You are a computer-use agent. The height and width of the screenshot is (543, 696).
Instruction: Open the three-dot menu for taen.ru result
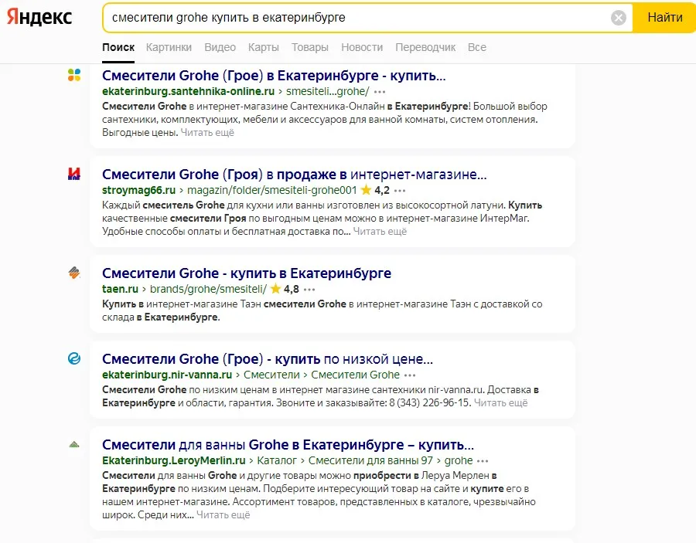click(x=309, y=290)
